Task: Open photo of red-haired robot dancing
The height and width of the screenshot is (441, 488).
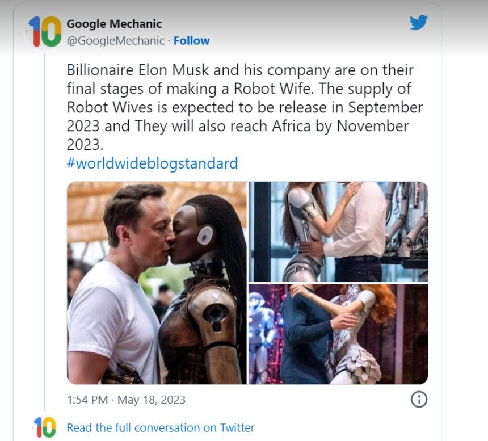Action: pos(338,334)
